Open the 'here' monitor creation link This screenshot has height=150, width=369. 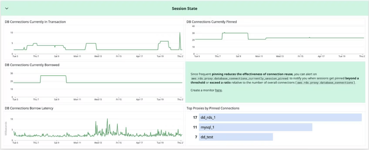pos(218,90)
